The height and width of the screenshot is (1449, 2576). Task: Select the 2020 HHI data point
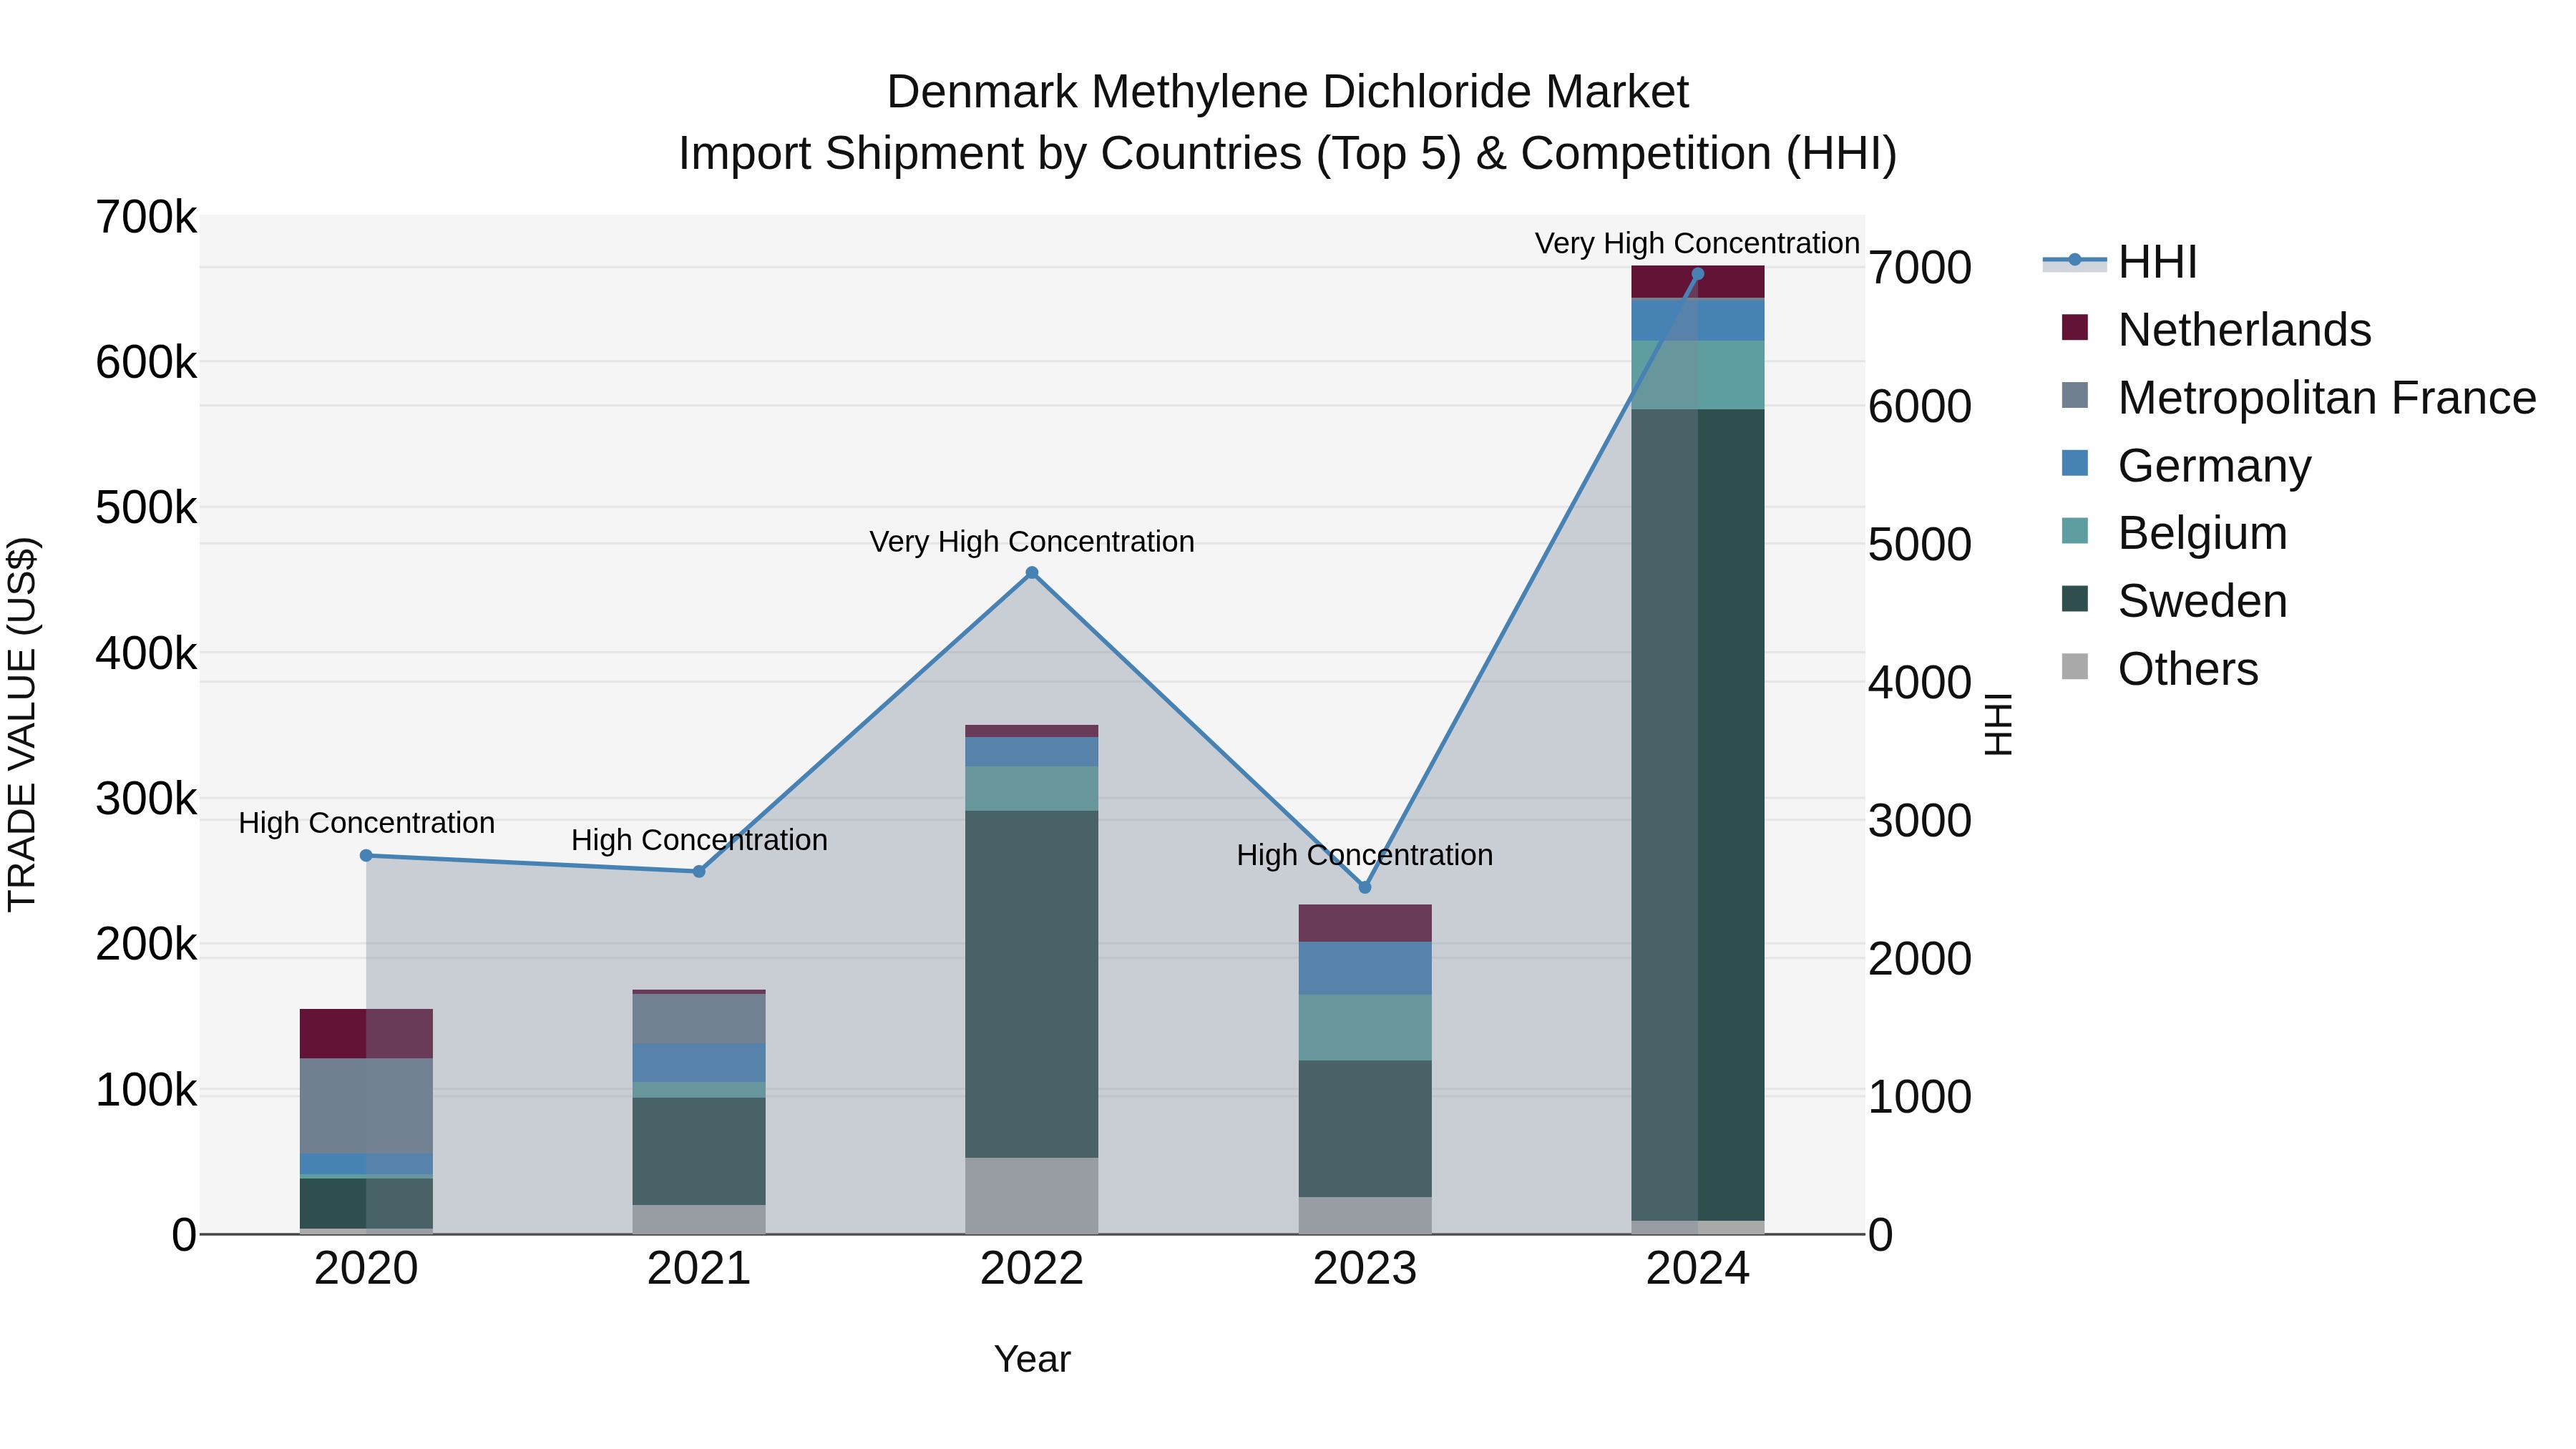(366, 855)
